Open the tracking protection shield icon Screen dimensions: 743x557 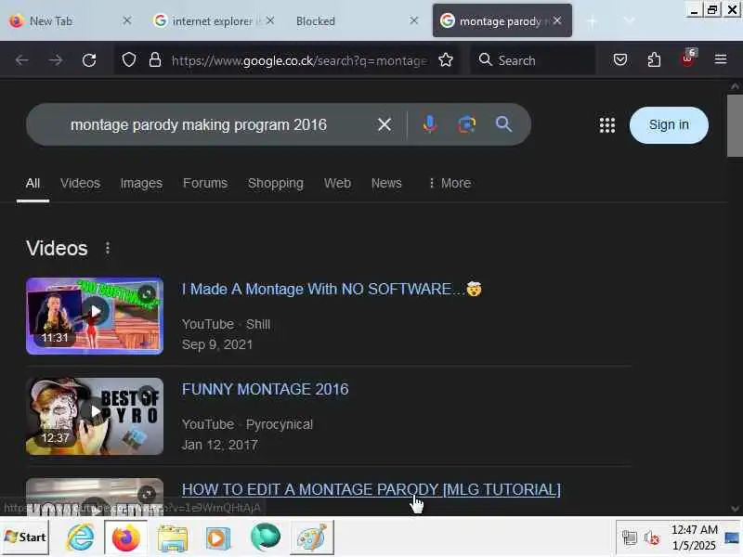click(129, 60)
